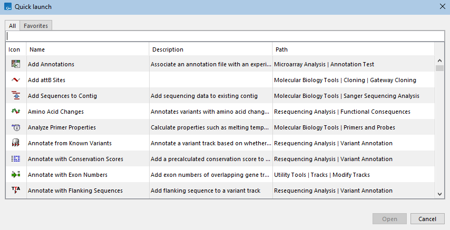
Task: Click the Open button
Action: point(389,219)
